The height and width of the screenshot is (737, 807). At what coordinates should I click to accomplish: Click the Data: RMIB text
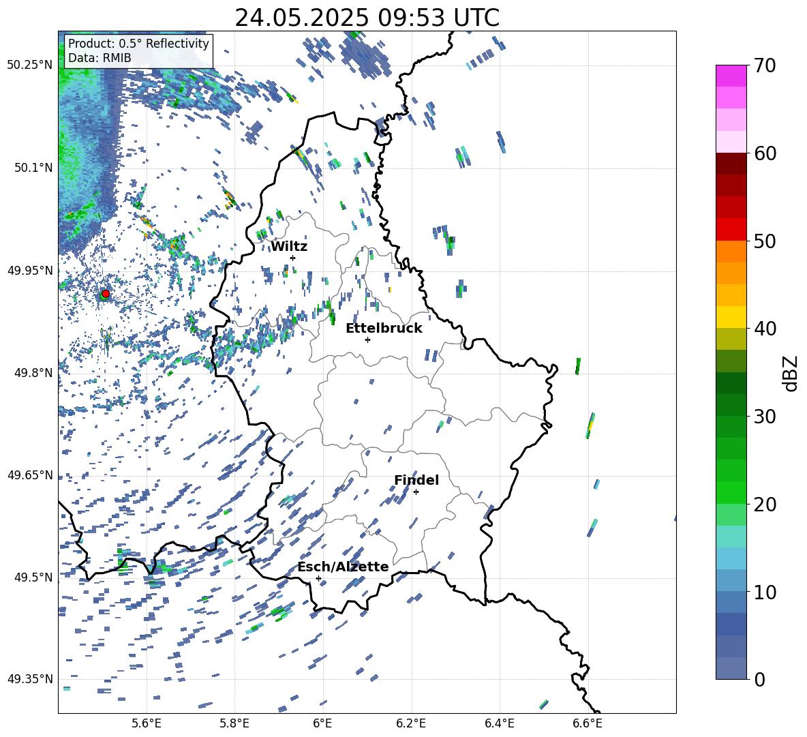100,58
